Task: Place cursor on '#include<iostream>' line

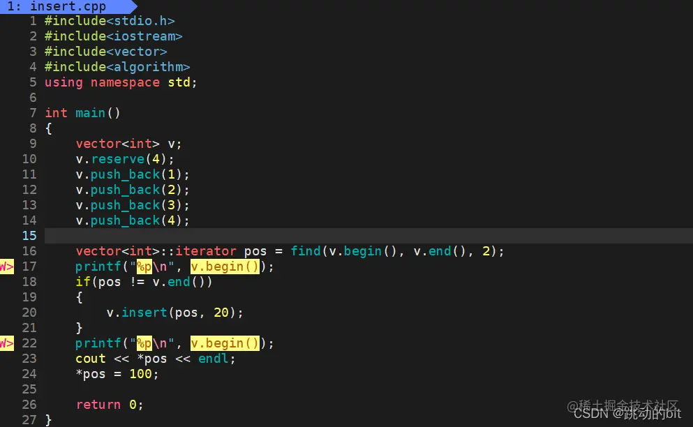Action: 114,36
